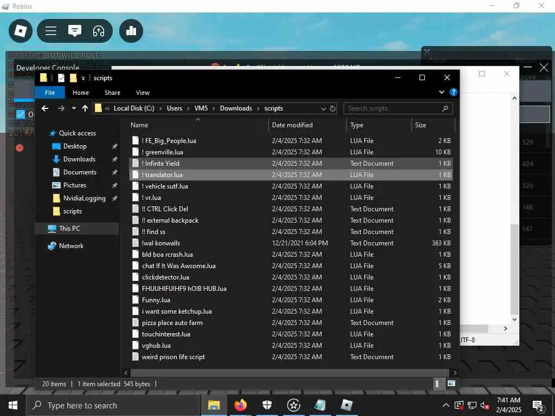The image size is (555, 416).
Task: Open the Roblox leaderboard bars icon
Action: [x=131, y=31]
